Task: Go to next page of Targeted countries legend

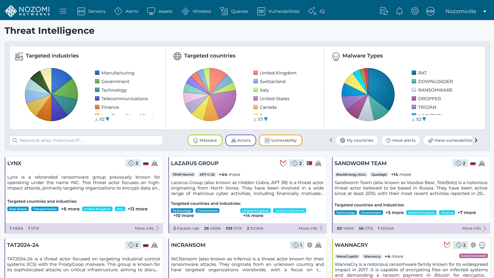Action: click(266, 119)
